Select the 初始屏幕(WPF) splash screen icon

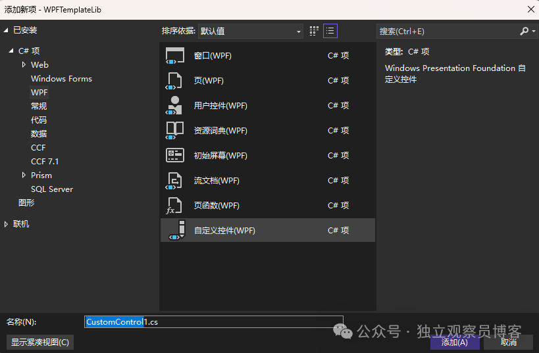(x=175, y=155)
